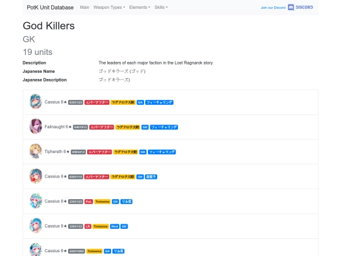This screenshot has height=256, width=341.
Task: Click the God Killers page heading
Action: coord(49,26)
